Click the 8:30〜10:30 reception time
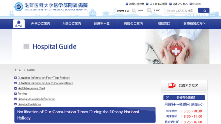This screenshot has height=124, width=221. 193,111
